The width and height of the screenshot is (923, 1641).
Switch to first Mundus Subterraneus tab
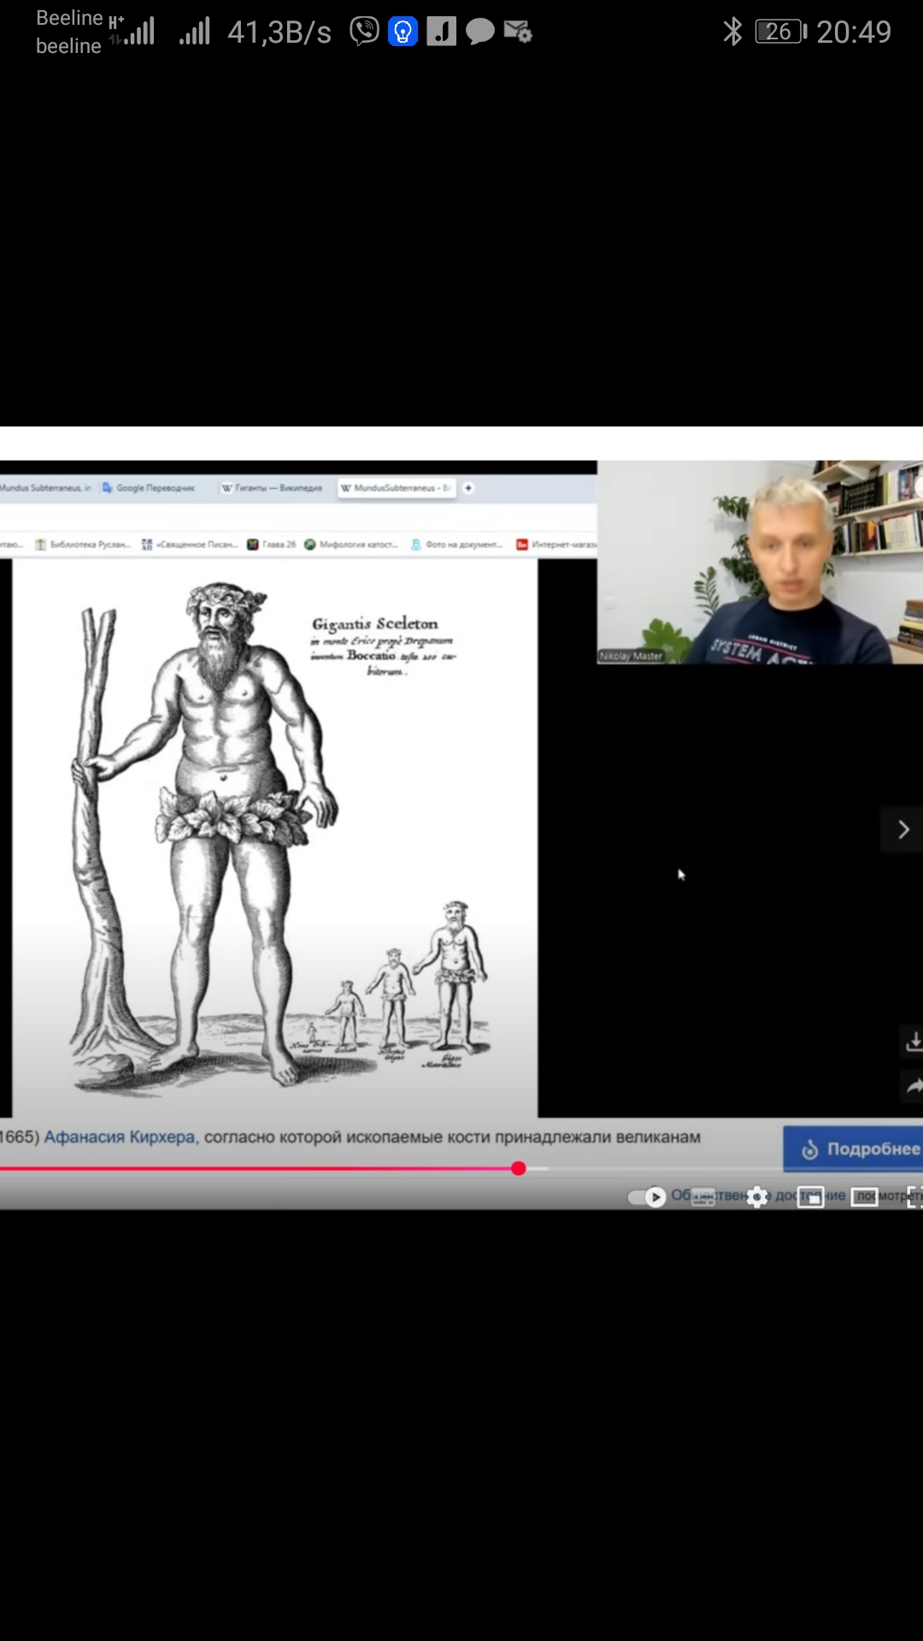[x=46, y=488]
